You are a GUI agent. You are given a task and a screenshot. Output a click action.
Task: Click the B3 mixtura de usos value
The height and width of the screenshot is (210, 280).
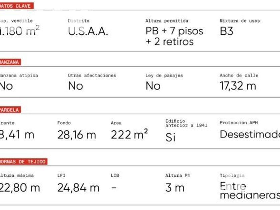click(x=226, y=31)
